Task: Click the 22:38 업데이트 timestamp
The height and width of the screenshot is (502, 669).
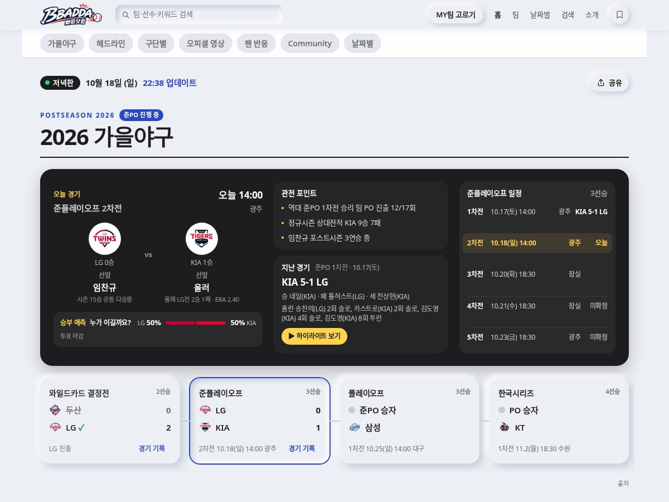Action: pos(170,83)
